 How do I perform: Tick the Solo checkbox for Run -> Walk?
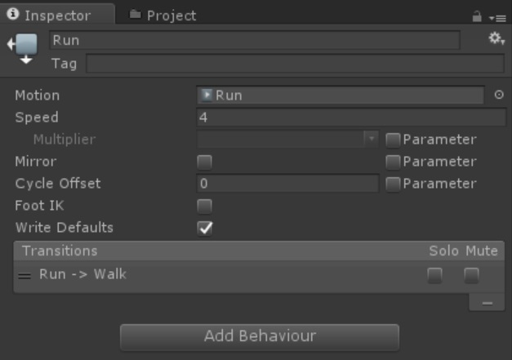click(435, 275)
